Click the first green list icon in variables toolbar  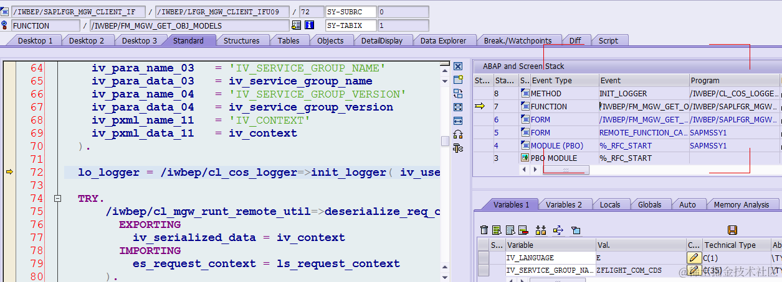497,230
